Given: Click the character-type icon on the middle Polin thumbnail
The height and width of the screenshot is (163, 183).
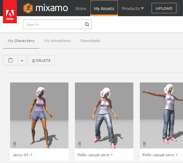Looking at the screenshot, I should [79, 144].
